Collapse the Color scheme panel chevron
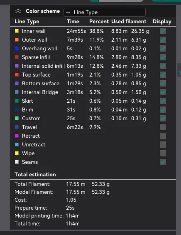 click(18, 11)
